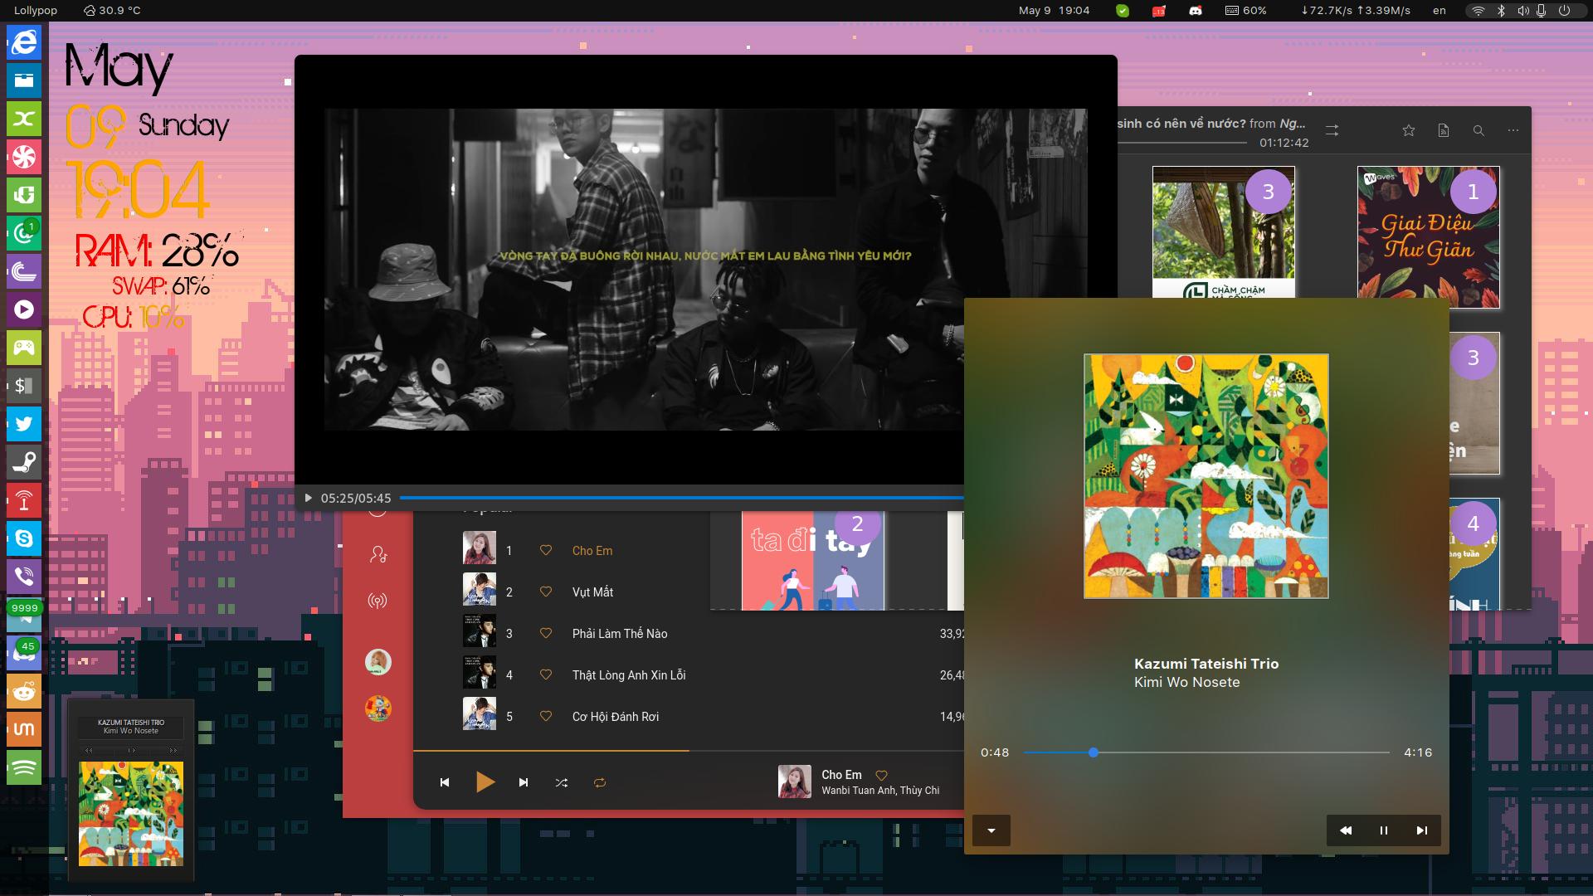Open the red calendar tray icon
Image resolution: width=1593 pixels, height=896 pixels.
pos(1159,11)
